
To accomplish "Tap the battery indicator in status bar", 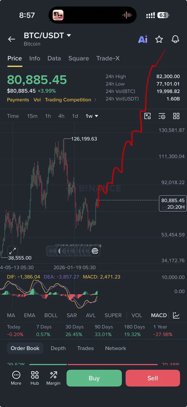I will [163, 15].
